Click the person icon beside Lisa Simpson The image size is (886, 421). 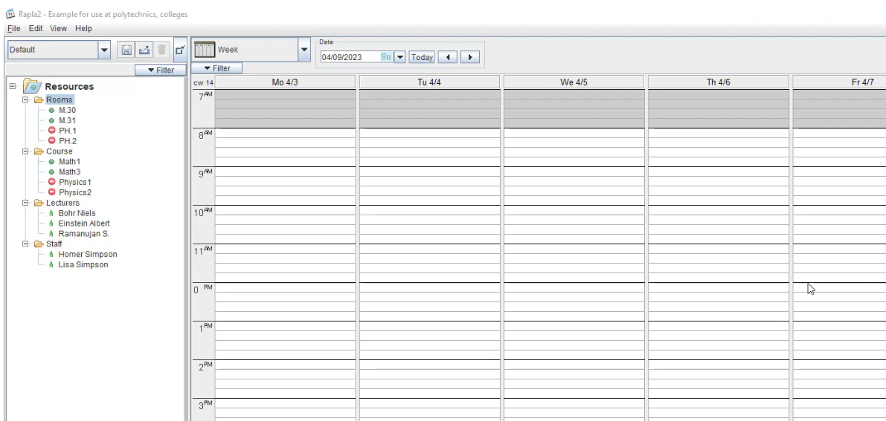click(x=51, y=264)
